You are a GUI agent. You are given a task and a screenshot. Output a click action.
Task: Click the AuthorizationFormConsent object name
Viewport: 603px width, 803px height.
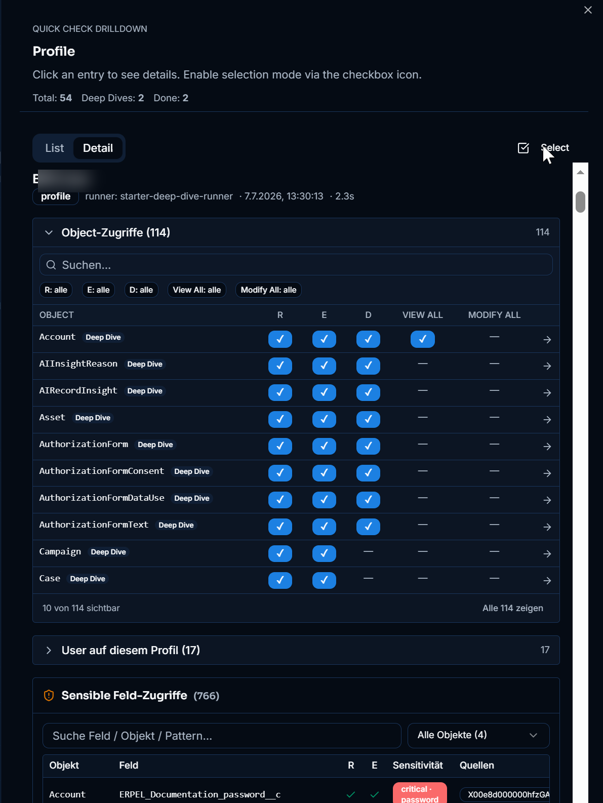click(x=102, y=471)
